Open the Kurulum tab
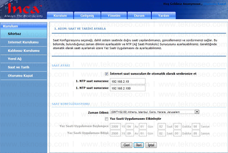This screenshot has height=153, width=228. tap(60, 16)
